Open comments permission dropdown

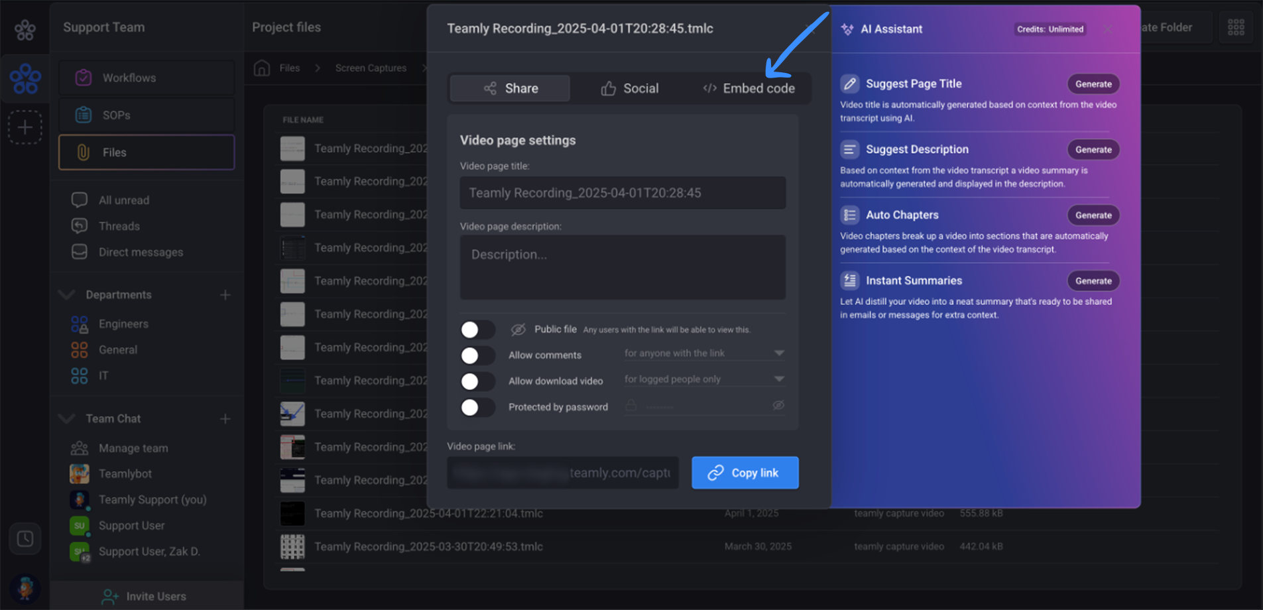click(704, 353)
